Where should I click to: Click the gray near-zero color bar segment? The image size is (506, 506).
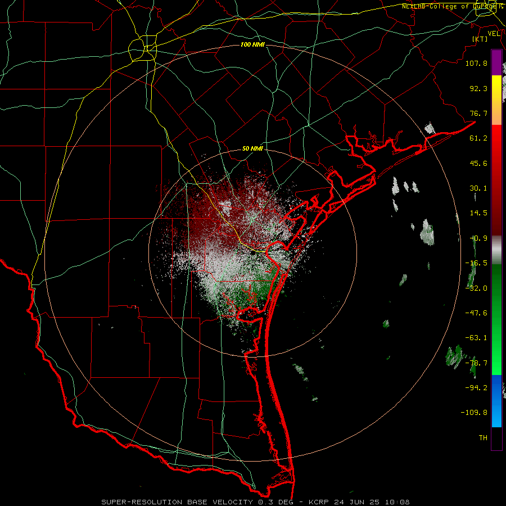(x=496, y=250)
